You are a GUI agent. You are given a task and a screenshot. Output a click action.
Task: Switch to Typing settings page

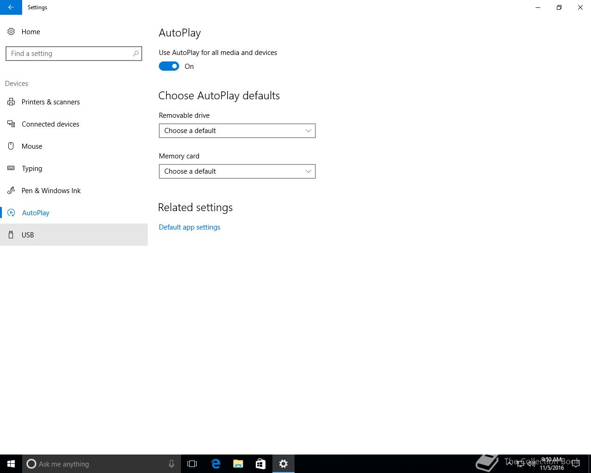pyautogui.click(x=74, y=168)
